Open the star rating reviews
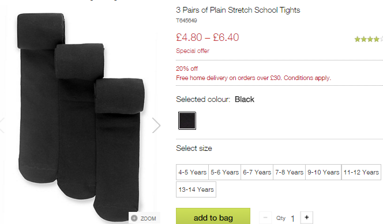Viewport: 383px width, 224px height. [369, 39]
